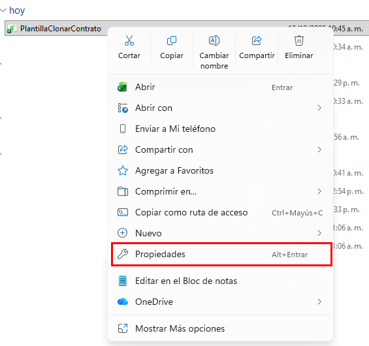Click the Eliminar label
This screenshot has height=346, width=369.
click(x=299, y=55)
